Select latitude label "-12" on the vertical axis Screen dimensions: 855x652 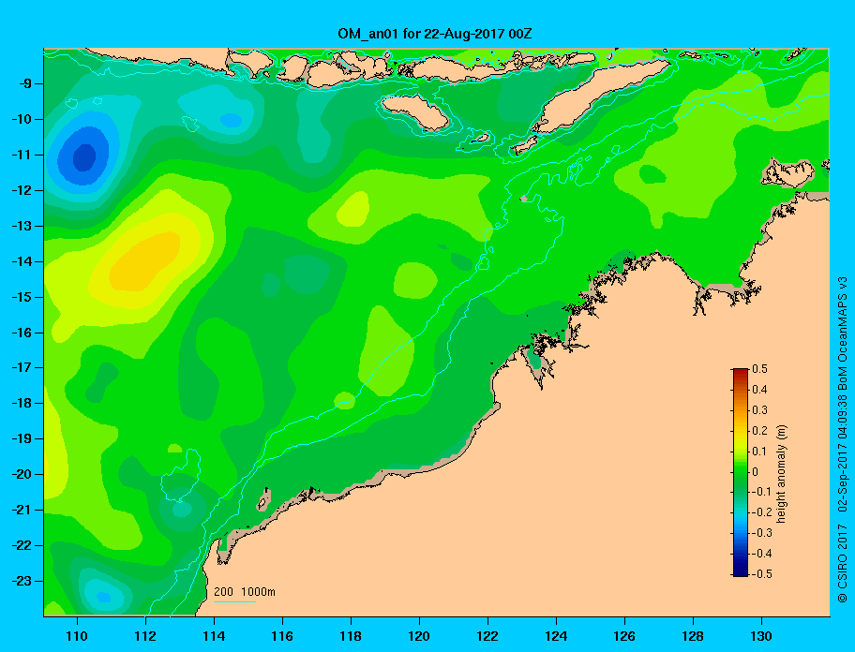pyautogui.click(x=22, y=191)
